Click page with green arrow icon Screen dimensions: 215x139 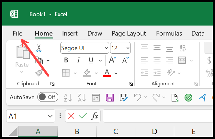pyautogui.click(x=175, y=98)
